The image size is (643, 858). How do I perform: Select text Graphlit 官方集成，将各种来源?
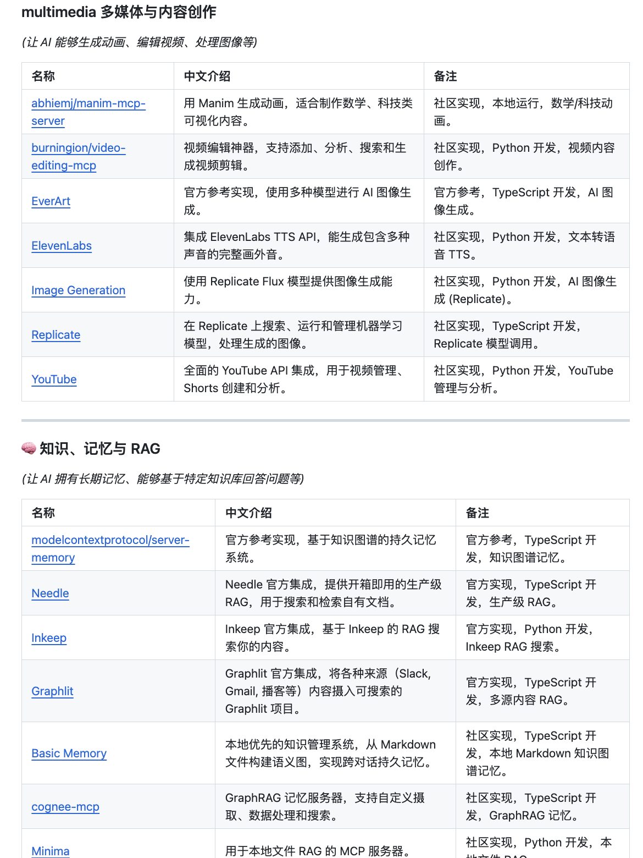point(329,691)
